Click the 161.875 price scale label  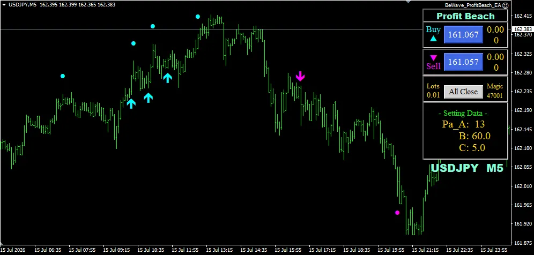[x=522, y=243]
